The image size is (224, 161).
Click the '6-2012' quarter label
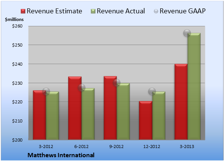tap(82, 147)
